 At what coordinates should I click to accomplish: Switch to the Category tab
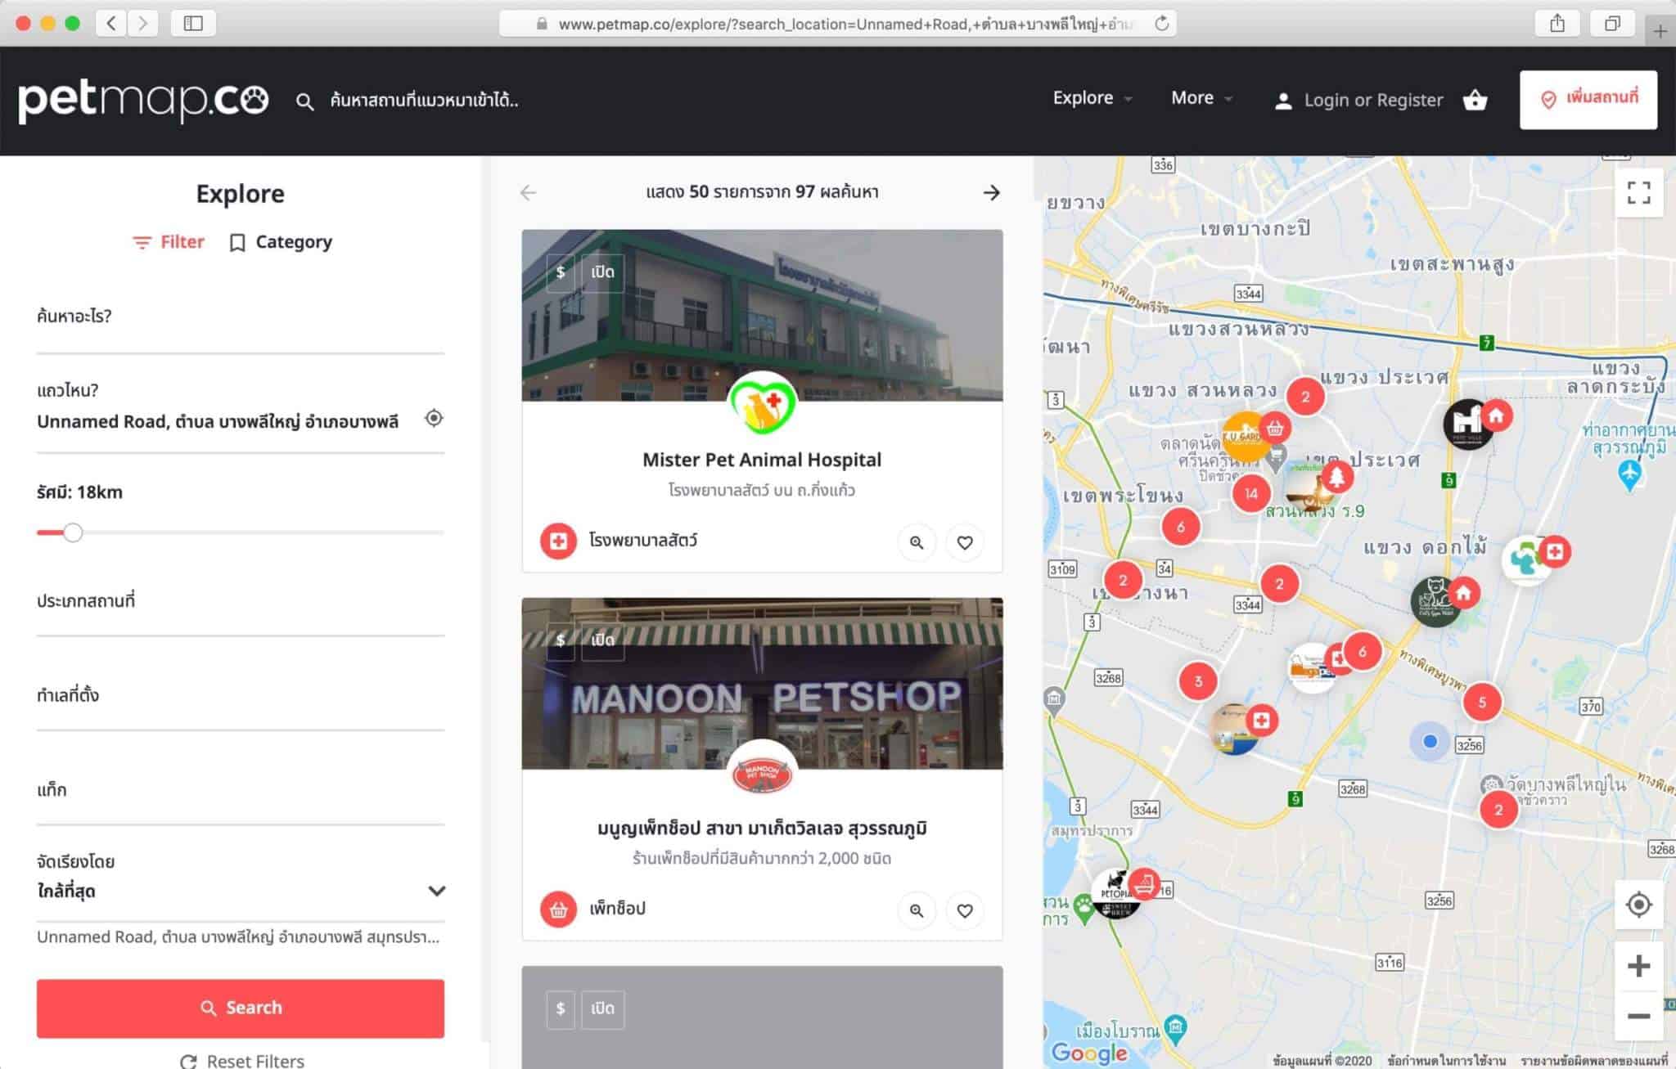[x=281, y=242]
